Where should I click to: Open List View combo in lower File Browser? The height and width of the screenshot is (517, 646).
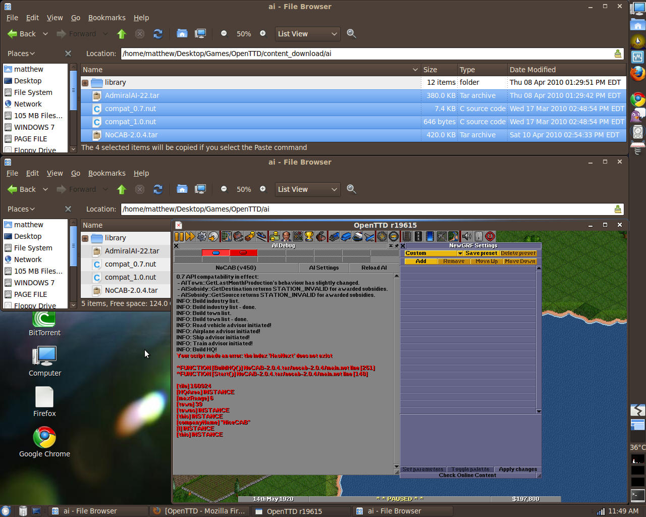(307, 189)
